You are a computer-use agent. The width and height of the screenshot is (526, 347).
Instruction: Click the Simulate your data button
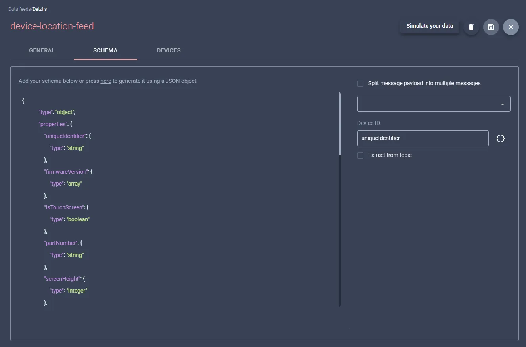pyautogui.click(x=430, y=26)
